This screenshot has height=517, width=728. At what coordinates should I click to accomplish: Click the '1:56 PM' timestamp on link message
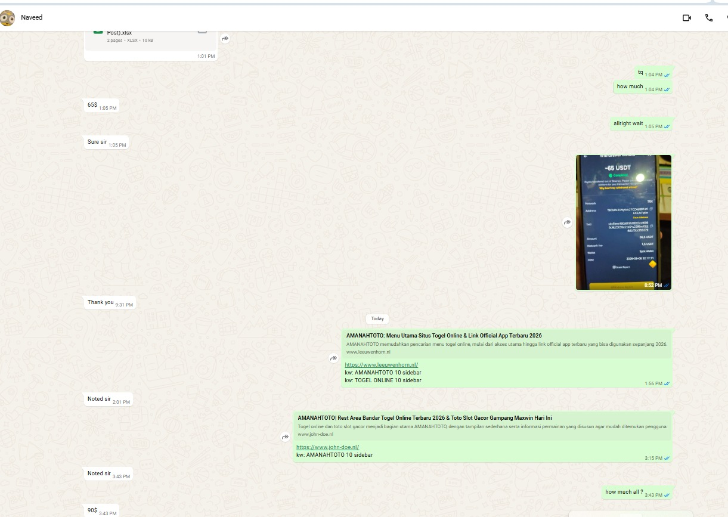(x=653, y=384)
